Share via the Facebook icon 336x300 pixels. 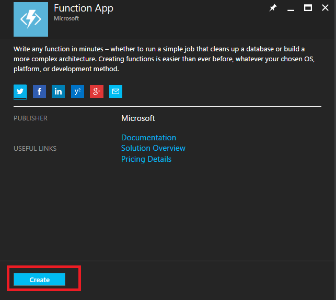(39, 92)
